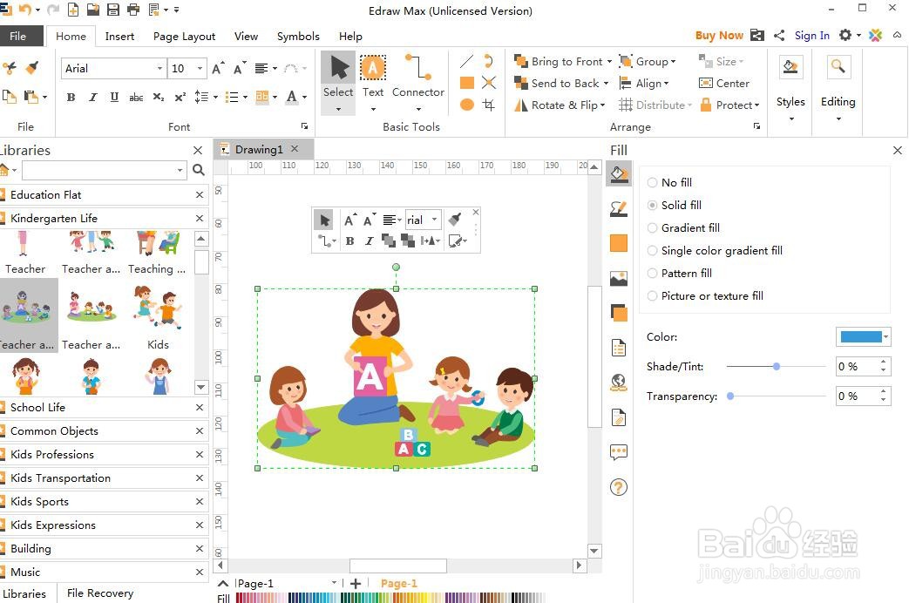The image size is (909, 603).
Task: Click the Center button
Action: [x=724, y=84]
